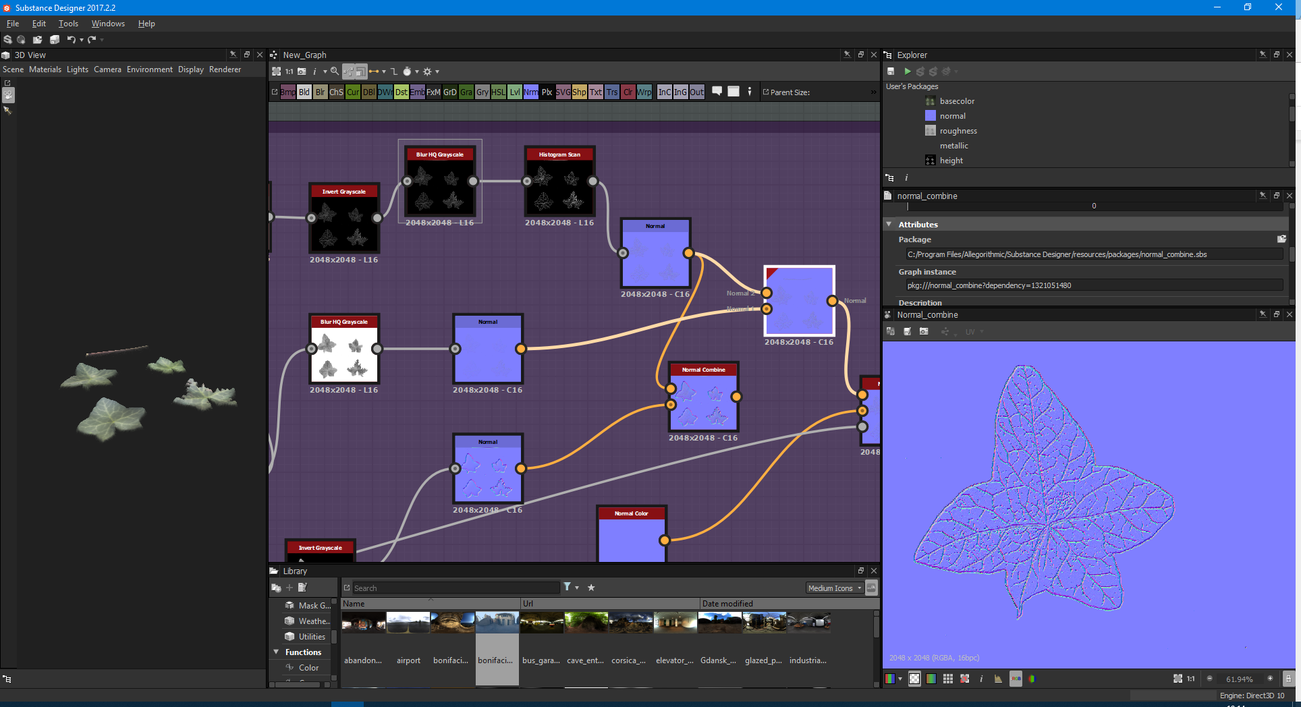Viewport: 1301px width, 707px height.
Task: Copy the 2D view image with the camera icon
Action: (x=924, y=332)
